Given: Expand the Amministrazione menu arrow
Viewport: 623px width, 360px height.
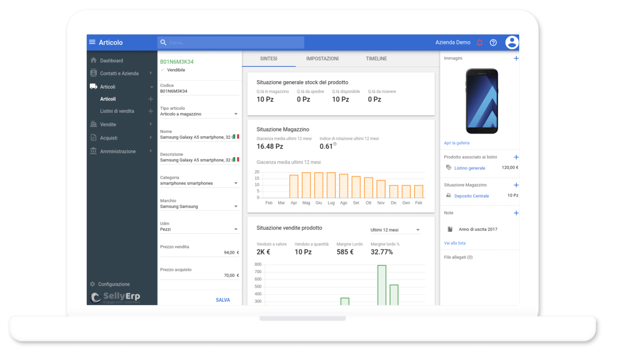Looking at the screenshot, I should [151, 151].
